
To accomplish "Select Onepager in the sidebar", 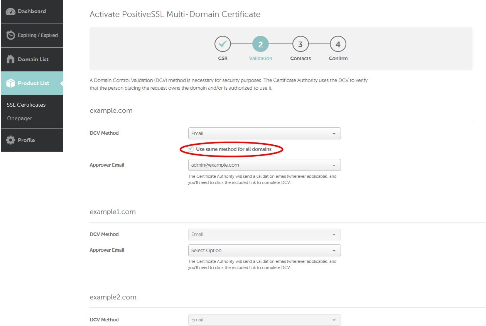I will [x=19, y=118].
